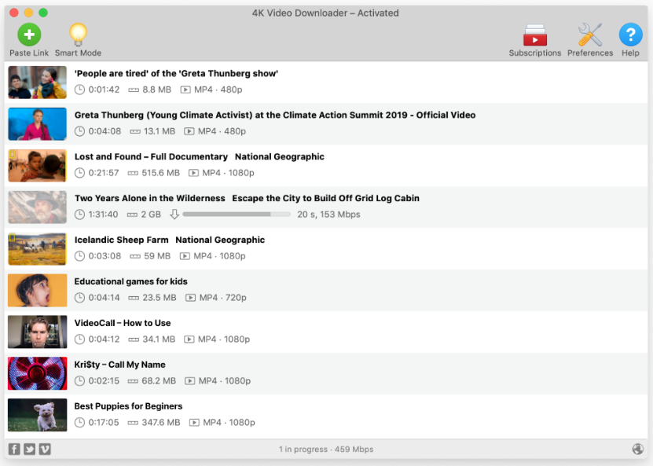Select Two Years Alone in the Wilderness thumbnail
Image resolution: width=653 pixels, height=466 pixels.
click(37, 207)
